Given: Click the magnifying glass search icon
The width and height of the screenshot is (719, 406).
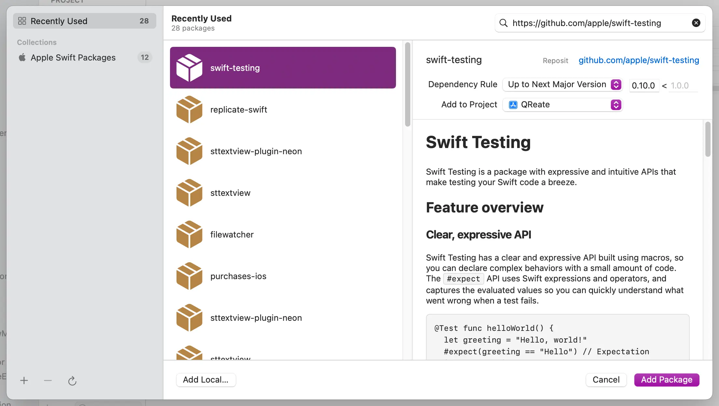Looking at the screenshot, I should click(x=503, y=23).
